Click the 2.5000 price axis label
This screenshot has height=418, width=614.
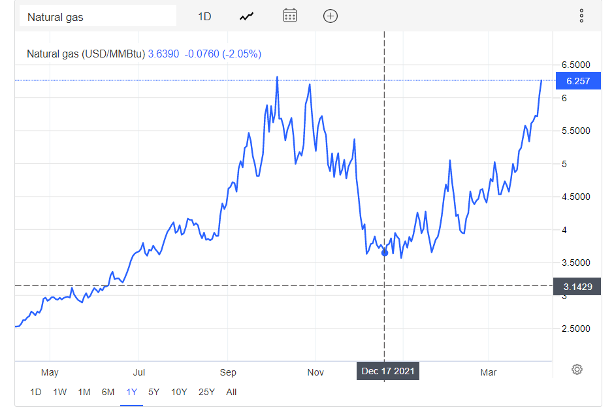(x=575, y=329)
